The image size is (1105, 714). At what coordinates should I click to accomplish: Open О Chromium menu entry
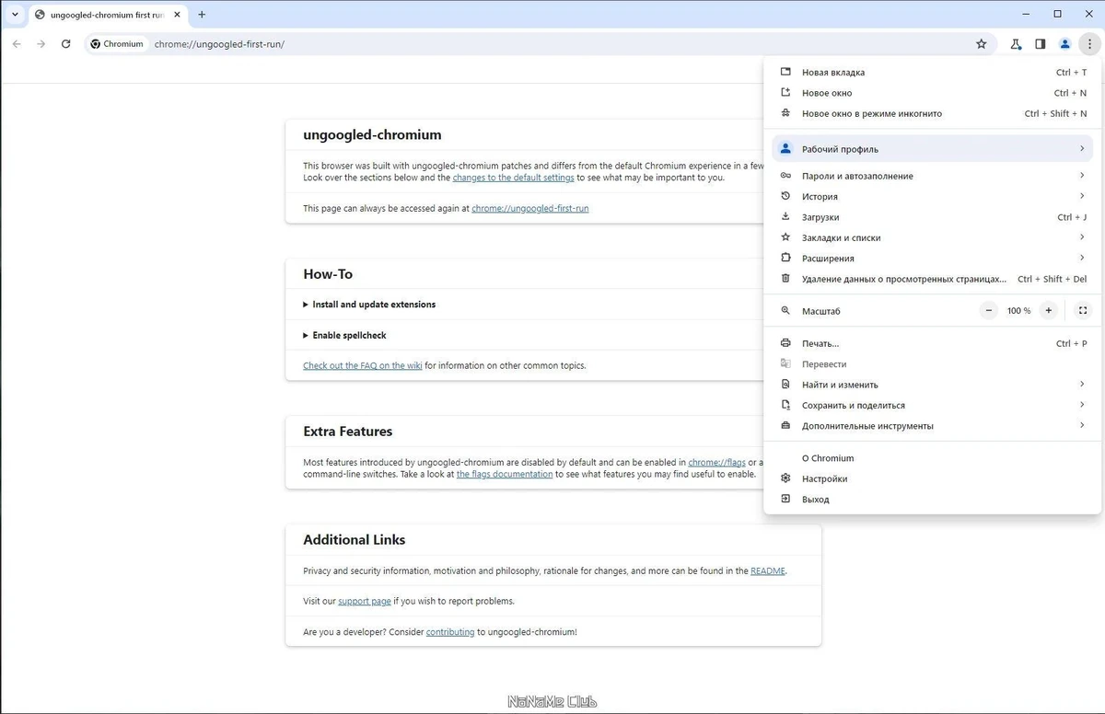pos(932,458)
